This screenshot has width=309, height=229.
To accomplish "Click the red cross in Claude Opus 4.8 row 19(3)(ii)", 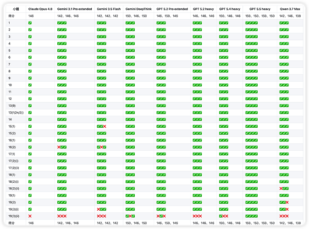I will point(30,216).
